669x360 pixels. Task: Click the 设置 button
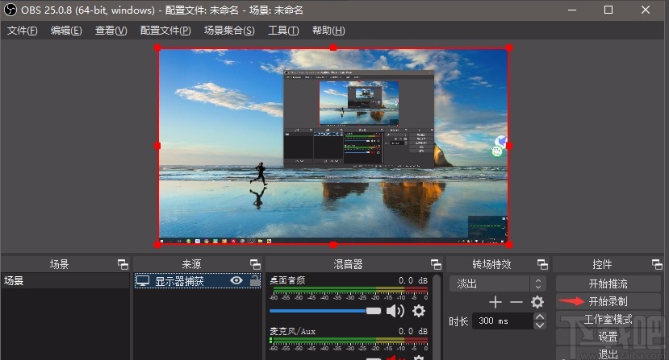click(x=608, y=337)
